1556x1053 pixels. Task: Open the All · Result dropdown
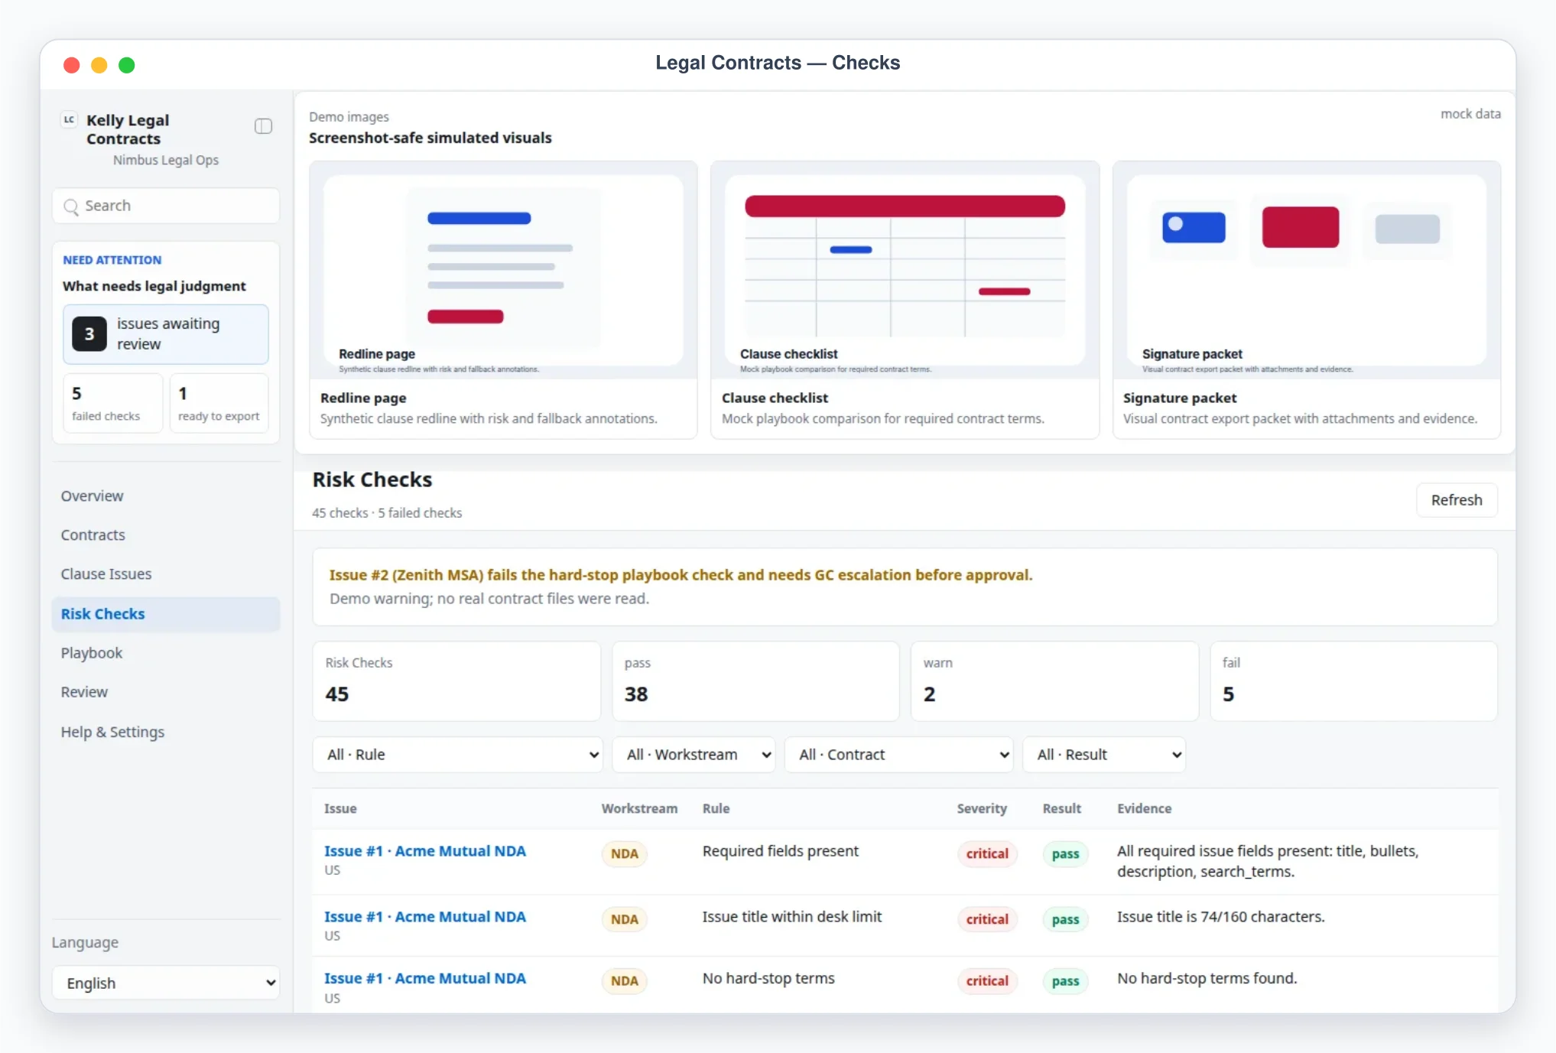[x=1104, y=755]
